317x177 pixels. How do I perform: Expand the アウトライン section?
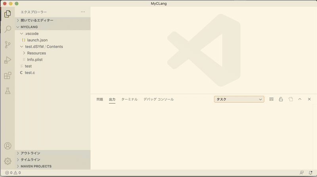(x=53, y=153)
